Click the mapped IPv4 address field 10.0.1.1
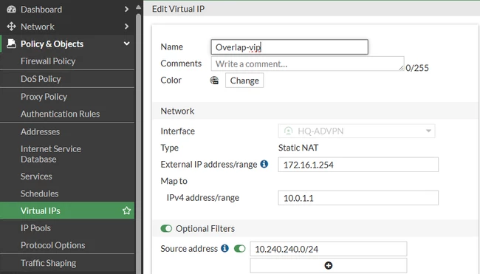The image size is (480, 274). (358, 198)
